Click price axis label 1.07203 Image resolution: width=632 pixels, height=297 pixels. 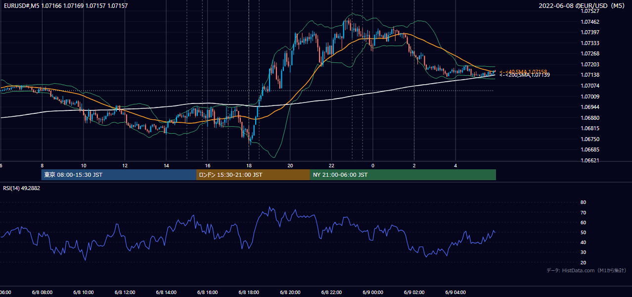[x=590, y=64]
